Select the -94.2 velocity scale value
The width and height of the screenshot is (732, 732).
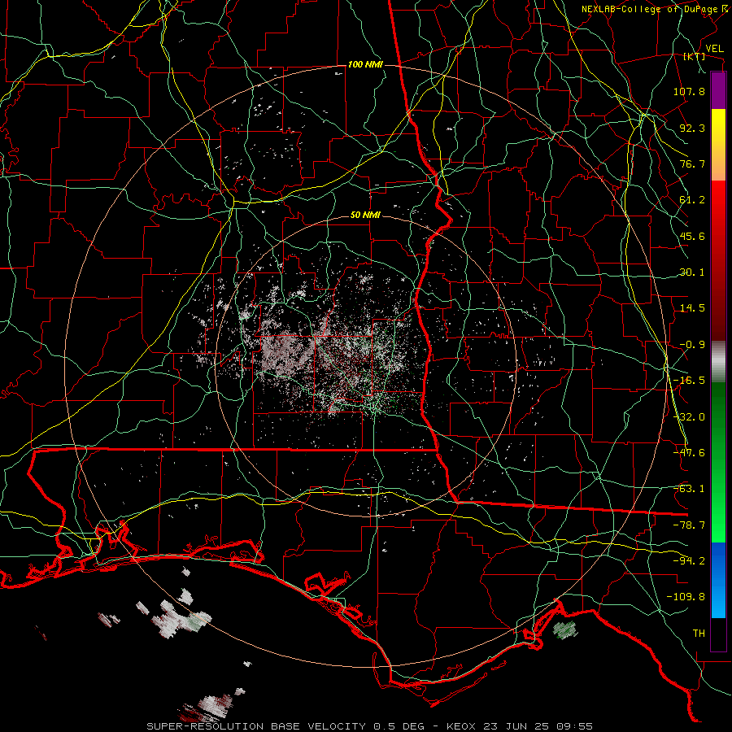click(689, 560)
